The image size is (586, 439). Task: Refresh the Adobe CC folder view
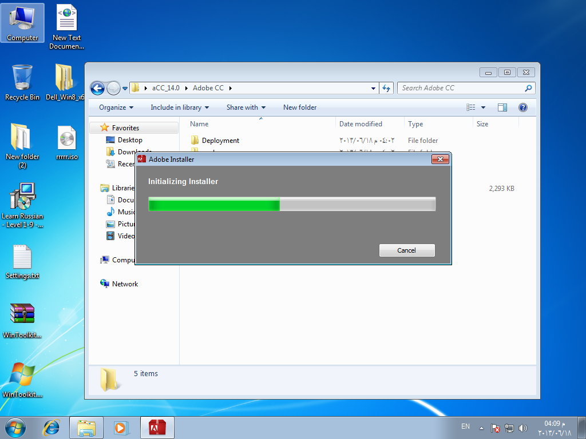(386, 88)
